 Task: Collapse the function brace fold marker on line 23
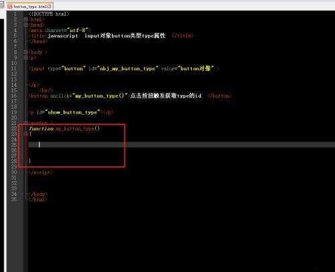(x=25, y=134)
